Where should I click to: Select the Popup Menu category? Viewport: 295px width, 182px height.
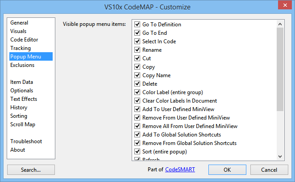pyautogui.click(x=31, y=57)
